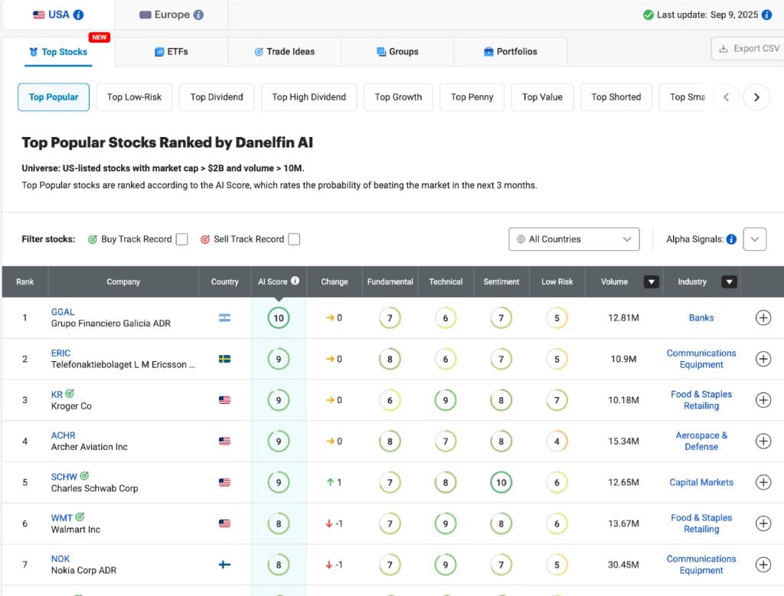Open the ACHR ticker link
This screenshot has width=784, height=596.
tap(63, 435)
